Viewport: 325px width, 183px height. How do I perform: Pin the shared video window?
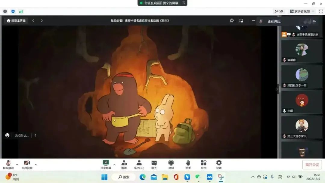(x=231, y=20)
